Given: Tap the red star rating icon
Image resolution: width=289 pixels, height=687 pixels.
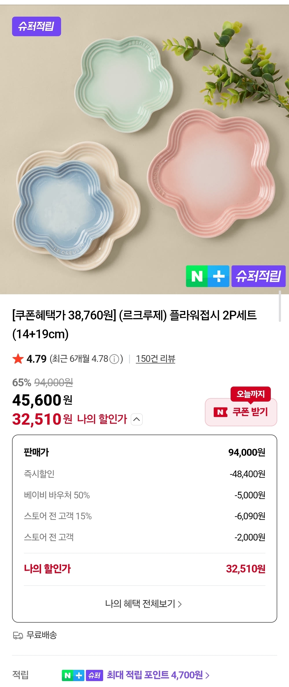Looking at the screenshot, I should 18,359.
